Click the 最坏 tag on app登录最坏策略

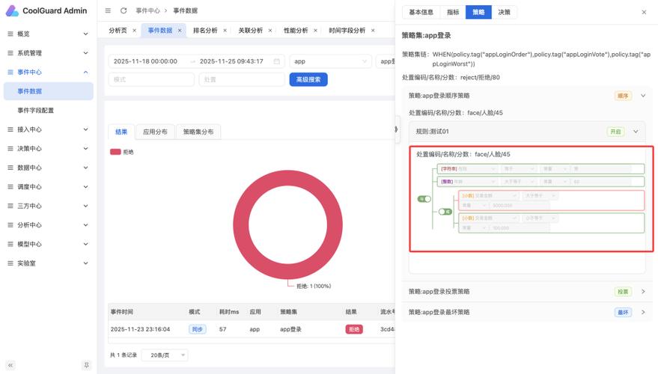[623, 313]
